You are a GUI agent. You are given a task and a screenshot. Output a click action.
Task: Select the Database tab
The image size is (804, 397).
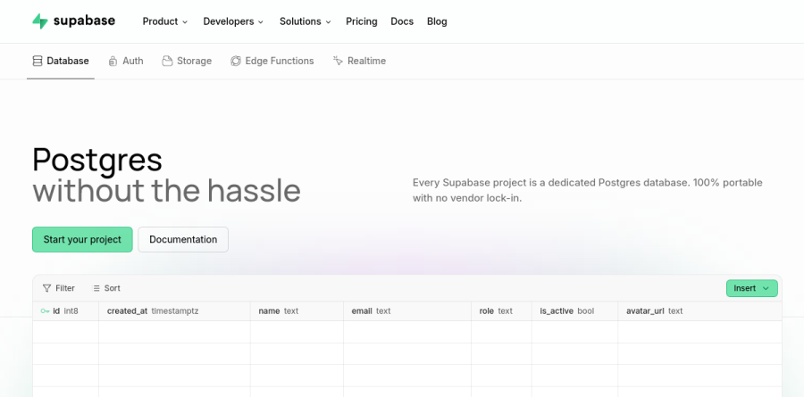coord(61,61)
